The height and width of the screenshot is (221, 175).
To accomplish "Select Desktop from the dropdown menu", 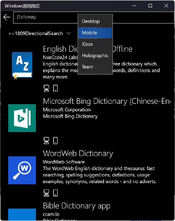I will 95,21.
